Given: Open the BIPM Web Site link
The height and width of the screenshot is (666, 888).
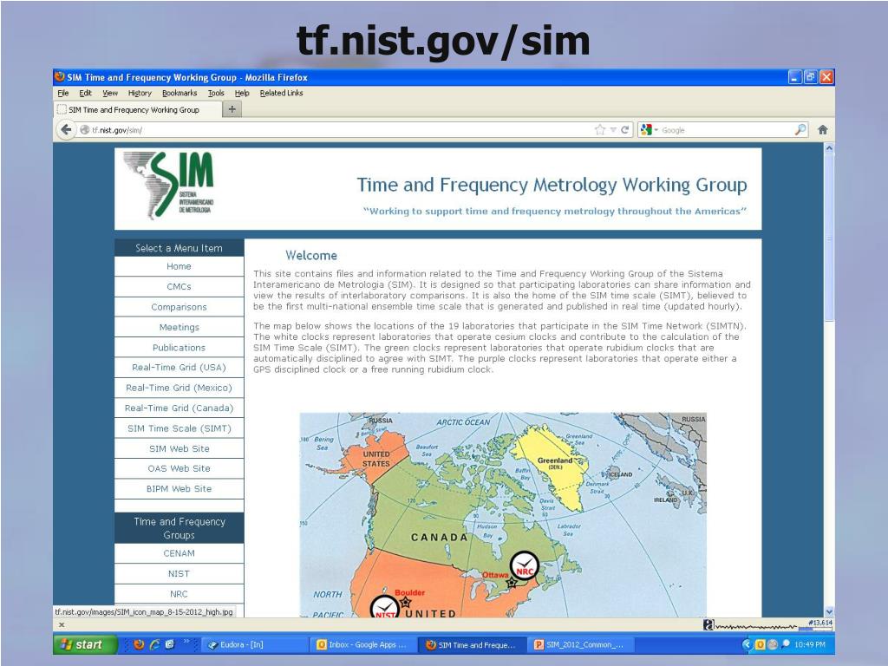Looking at the screenshot, I should pos(179,489).
